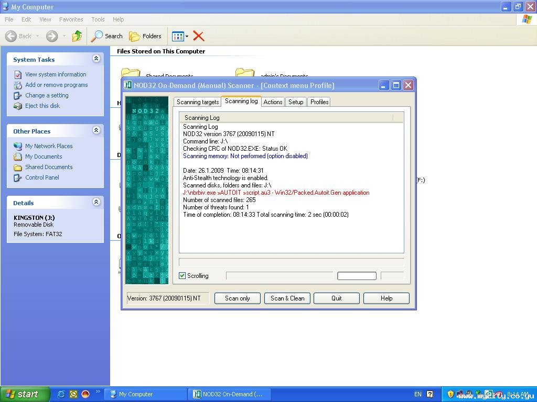Click the Shared Documents folder icon in sidebar
This screenshot has height=402, width=537.
point(18,167)
